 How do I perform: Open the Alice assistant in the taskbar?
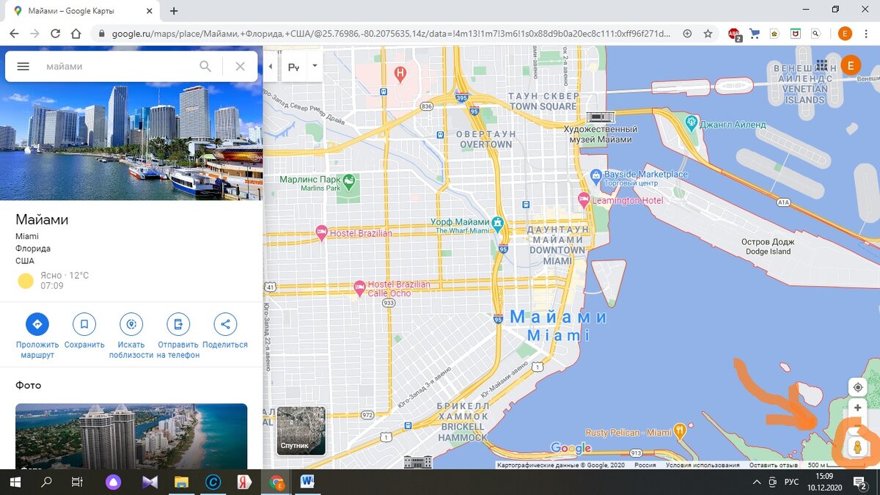pyautogui.click(x=113, y=483)
